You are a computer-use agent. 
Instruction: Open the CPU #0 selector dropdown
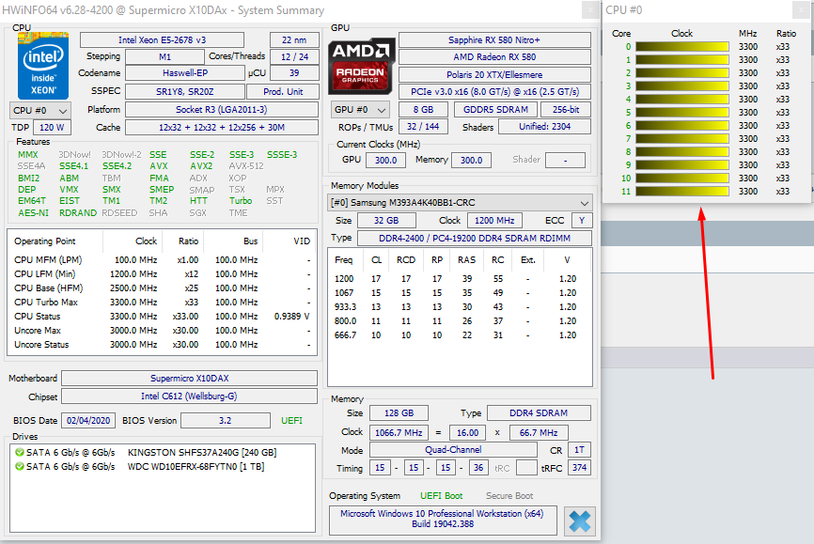click(40, 111)
